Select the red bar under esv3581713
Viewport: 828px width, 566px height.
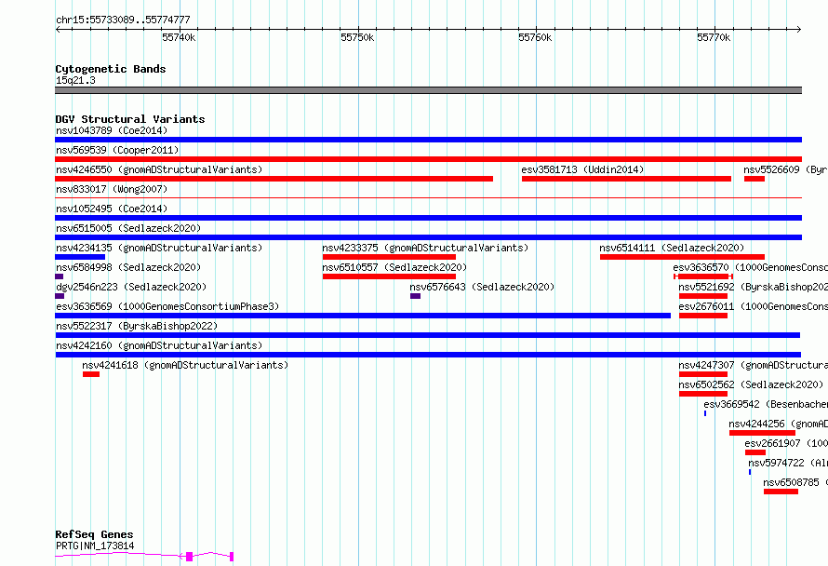(x=626, y=179)
